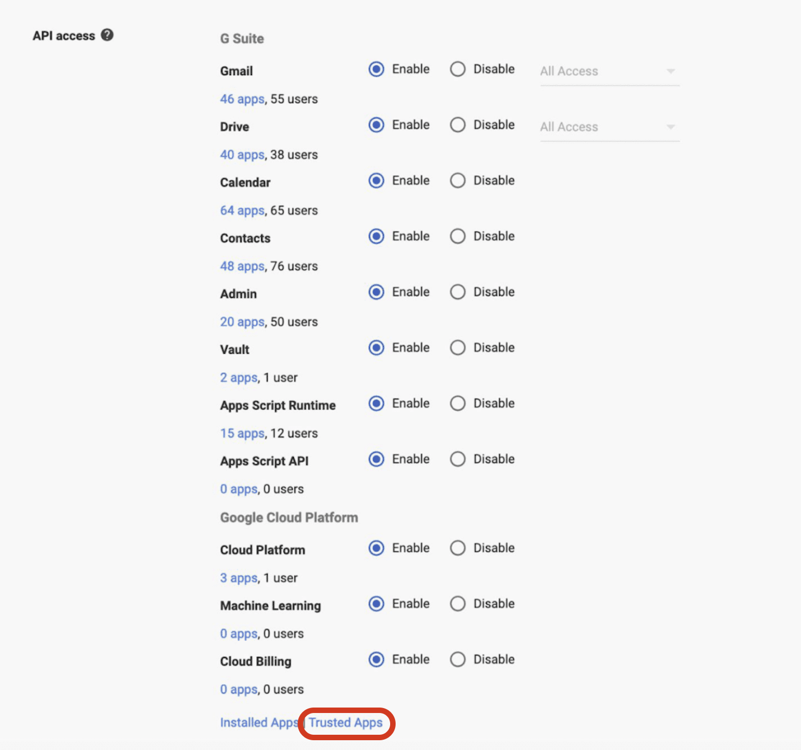The image size is (801, 750).
Task: Select Enable for Vault
Action: 376,347
